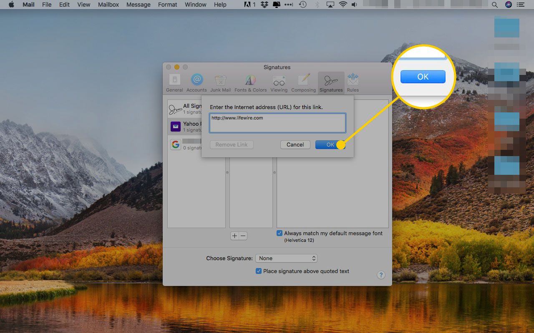534x333 pixels.
Task: Open the Composing preferences icon
Action: coord(303,83)
